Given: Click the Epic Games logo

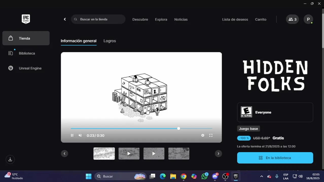Looking at the screenshot, I should [26, 19].
